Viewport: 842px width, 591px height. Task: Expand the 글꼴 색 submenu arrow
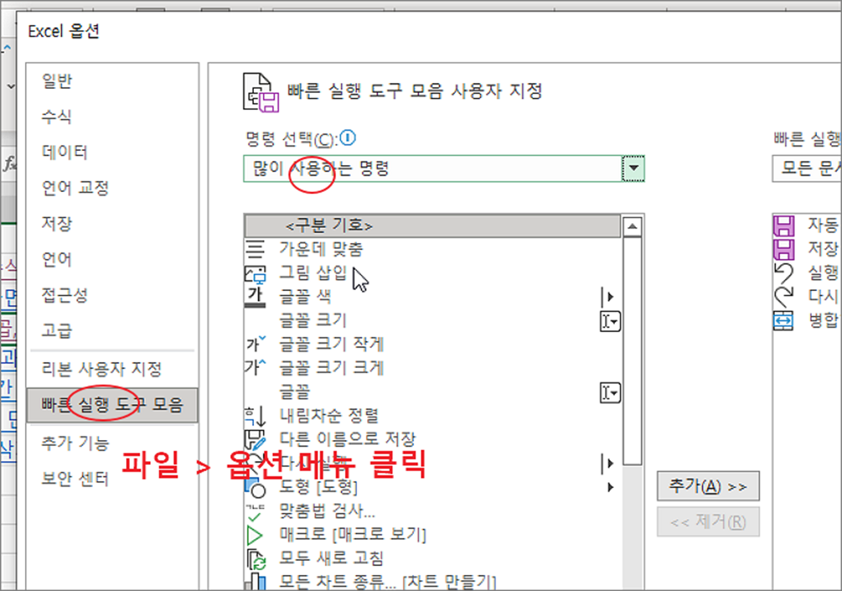(611, 297)
